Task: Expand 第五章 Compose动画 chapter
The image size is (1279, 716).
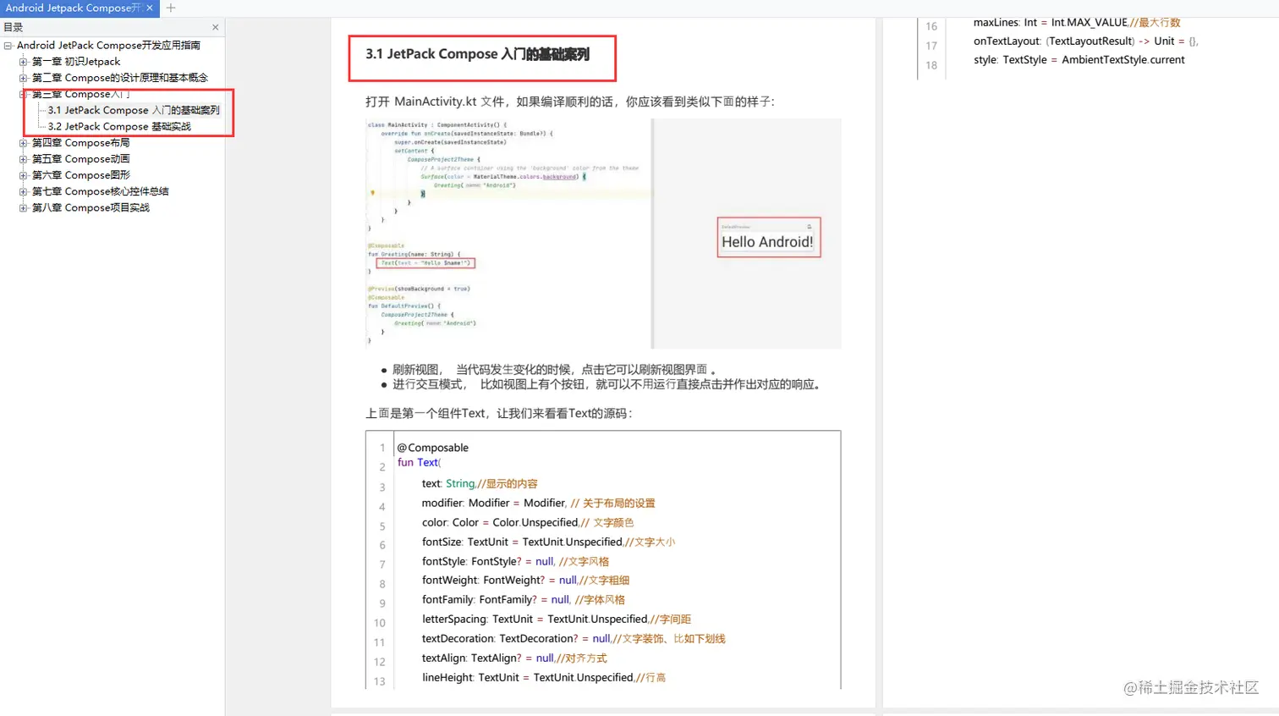Action: (24, 158)
